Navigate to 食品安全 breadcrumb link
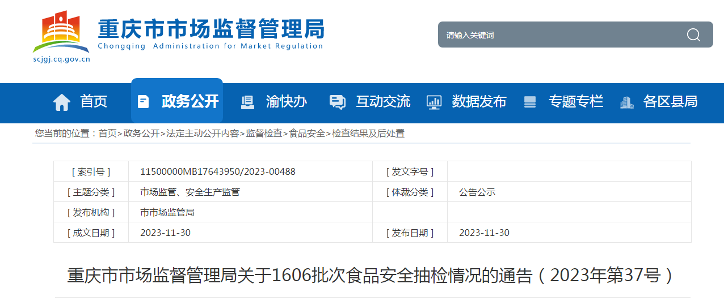724x301 pixels. pos(307,134)
